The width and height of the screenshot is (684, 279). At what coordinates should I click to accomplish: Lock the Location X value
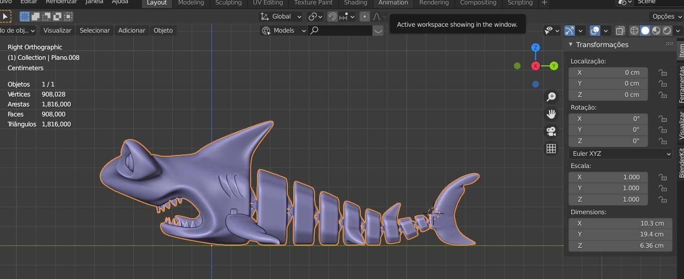point(663,72)
